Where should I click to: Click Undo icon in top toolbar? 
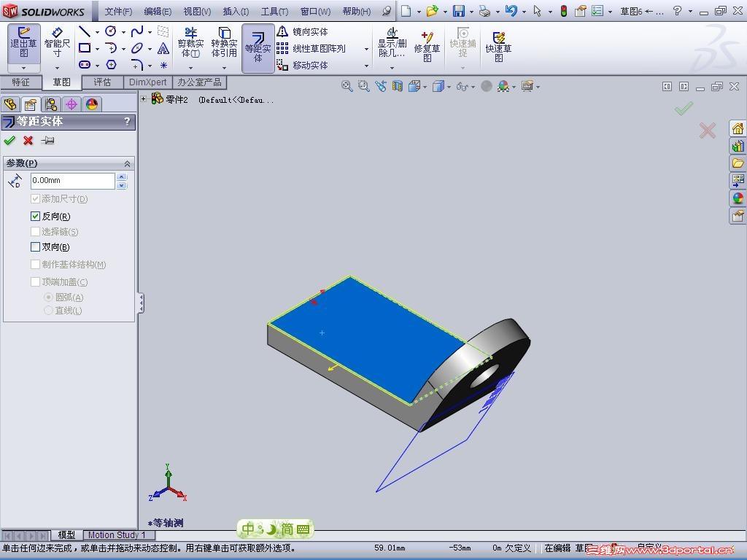(x=511, y=11)
